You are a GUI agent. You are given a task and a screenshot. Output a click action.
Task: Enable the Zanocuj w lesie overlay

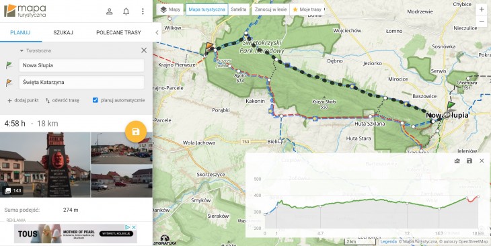270,9
